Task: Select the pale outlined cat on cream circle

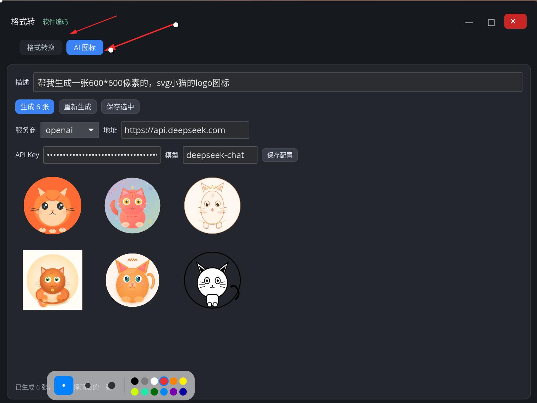Action: click(212, 206)
